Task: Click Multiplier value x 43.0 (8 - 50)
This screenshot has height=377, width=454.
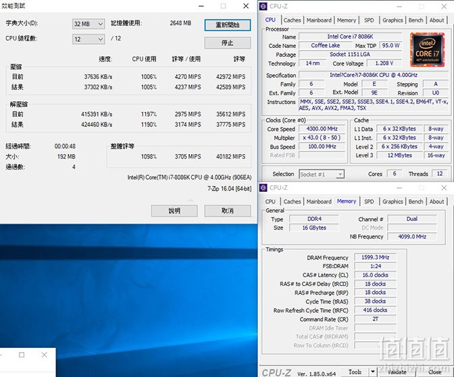Action: point(322,138)
